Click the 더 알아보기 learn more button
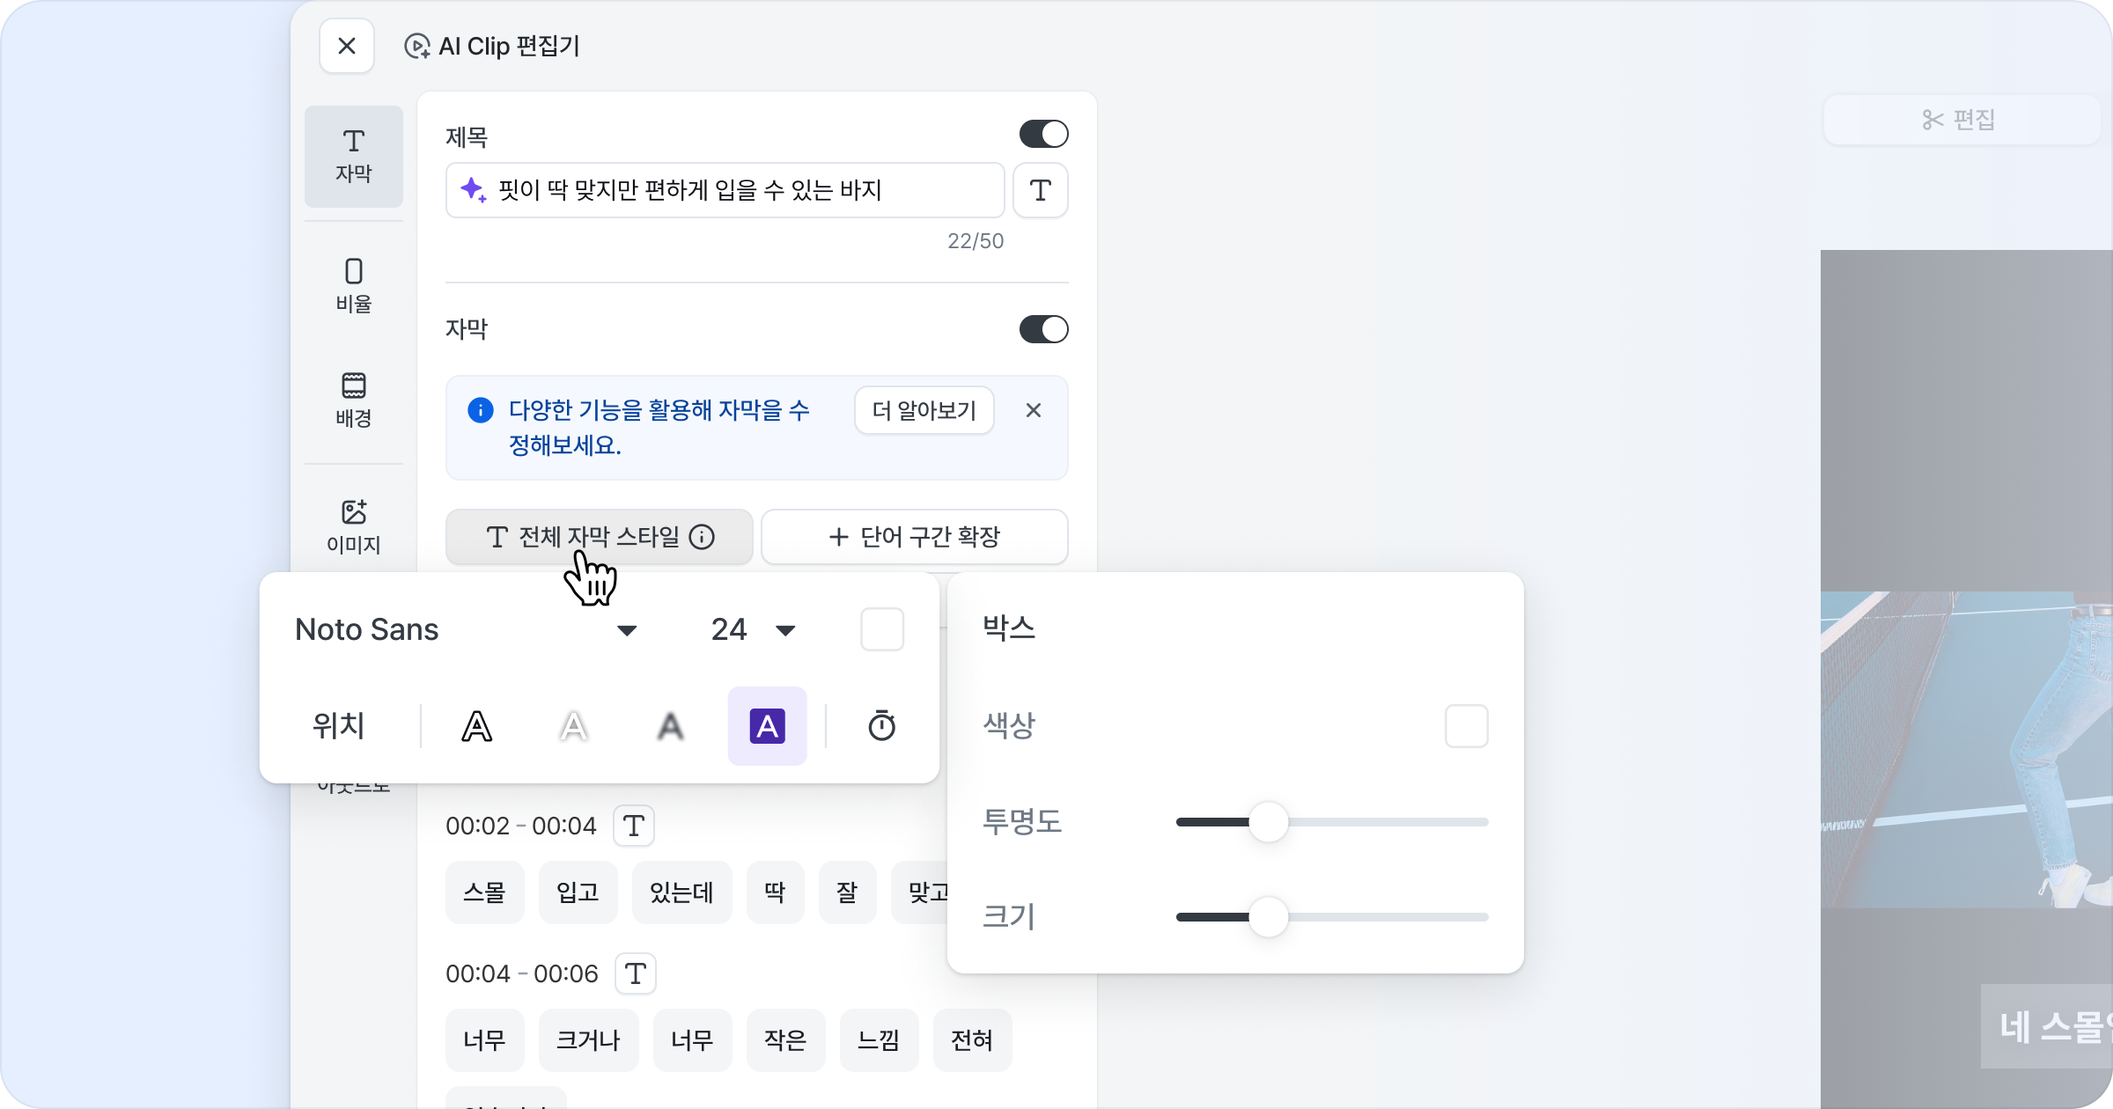2113x1109 pixels. (924, 410)
